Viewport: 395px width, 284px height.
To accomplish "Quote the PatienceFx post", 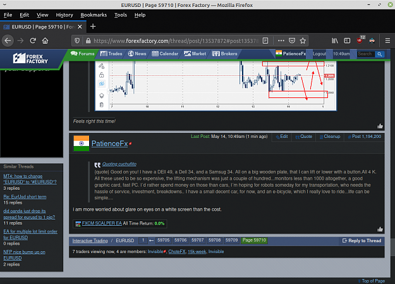I will tap(304, 137).
